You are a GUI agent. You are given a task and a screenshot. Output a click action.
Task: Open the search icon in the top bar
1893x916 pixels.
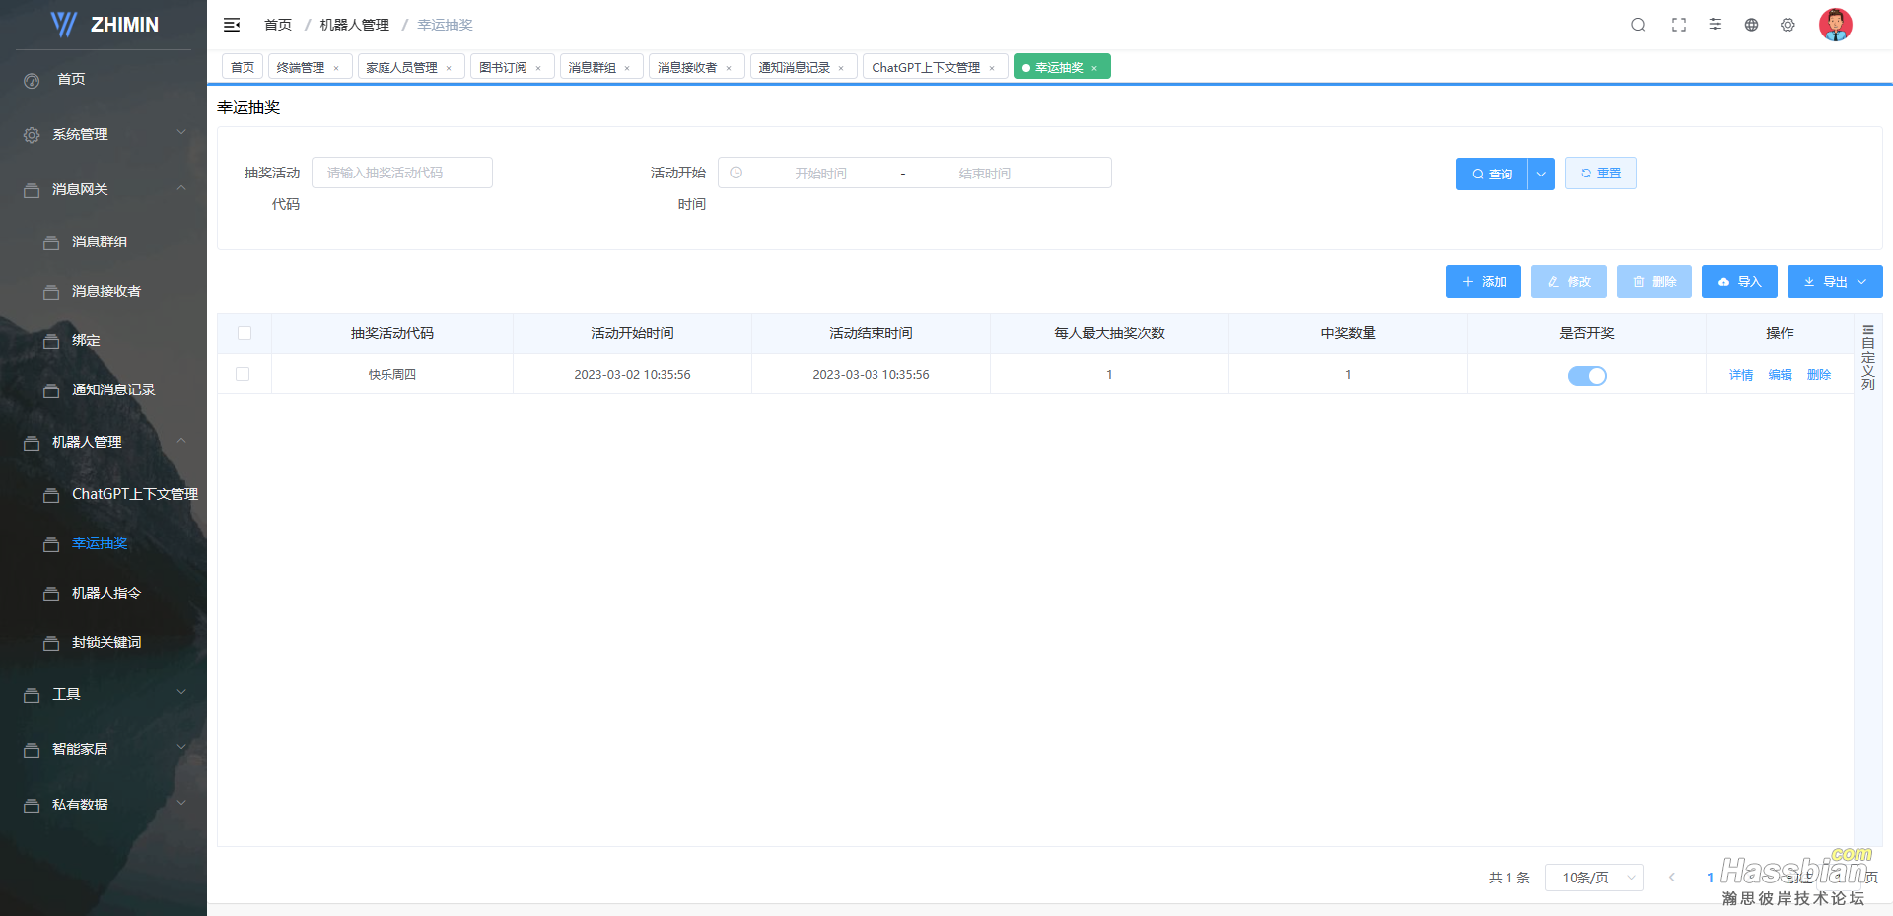1638,25
